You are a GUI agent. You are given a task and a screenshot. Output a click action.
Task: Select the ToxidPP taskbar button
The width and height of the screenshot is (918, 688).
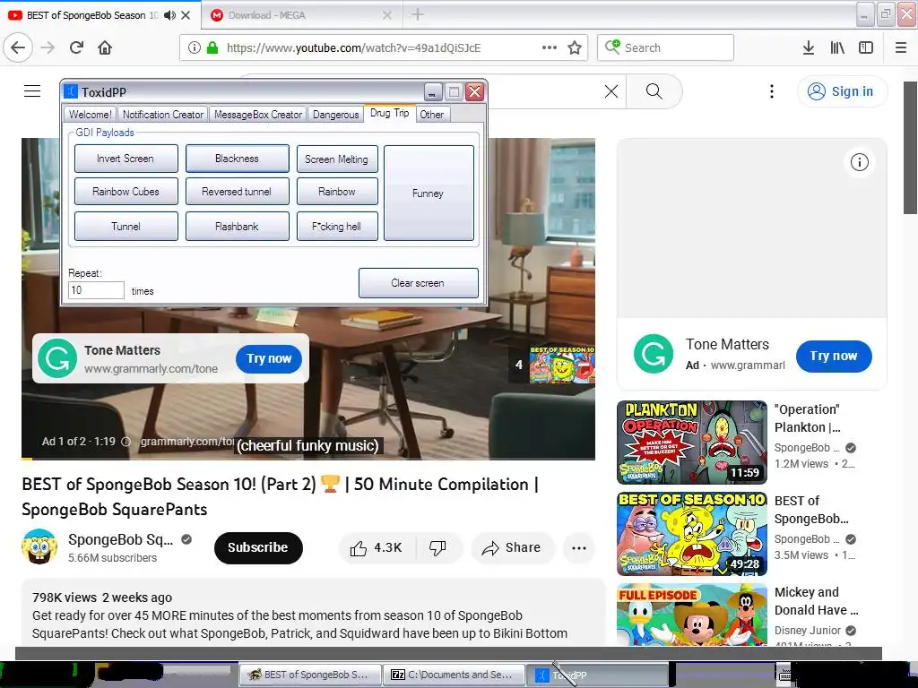(x=596, y=675)
